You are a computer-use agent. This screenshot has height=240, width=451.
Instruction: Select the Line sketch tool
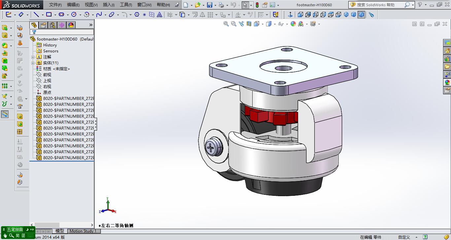coord(36,15)
